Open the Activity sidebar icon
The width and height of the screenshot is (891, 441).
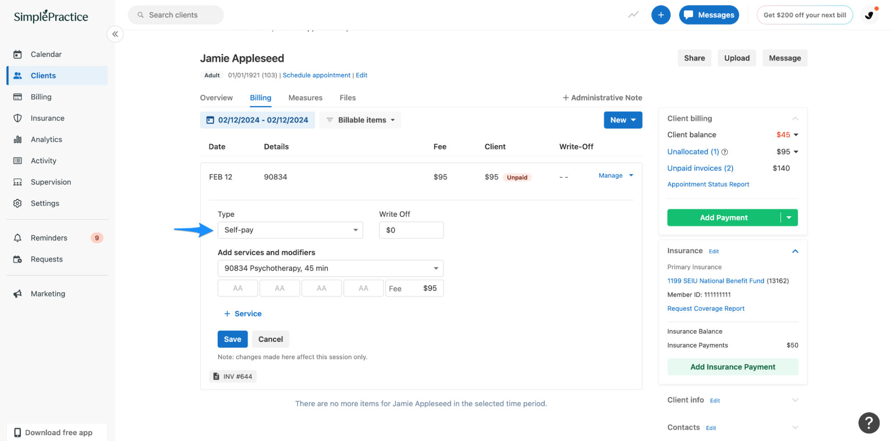[17, 161]
